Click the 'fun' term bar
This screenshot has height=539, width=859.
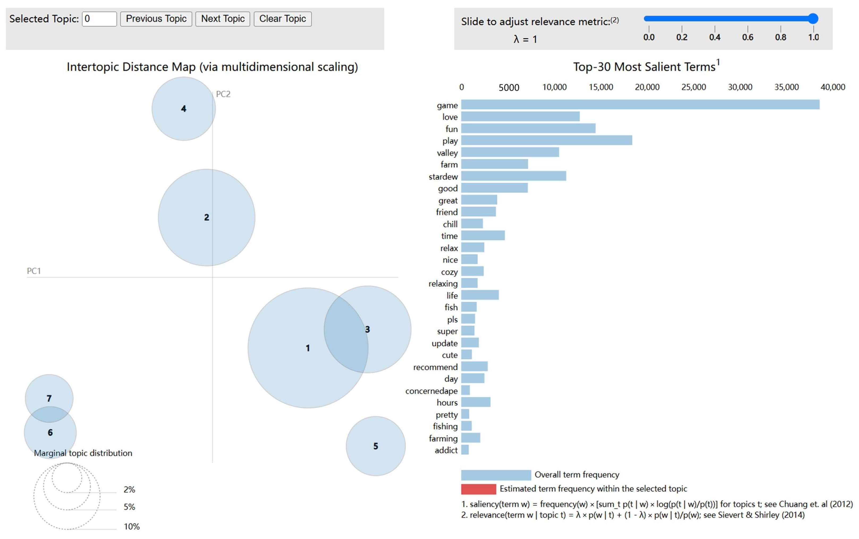(528, 128)
